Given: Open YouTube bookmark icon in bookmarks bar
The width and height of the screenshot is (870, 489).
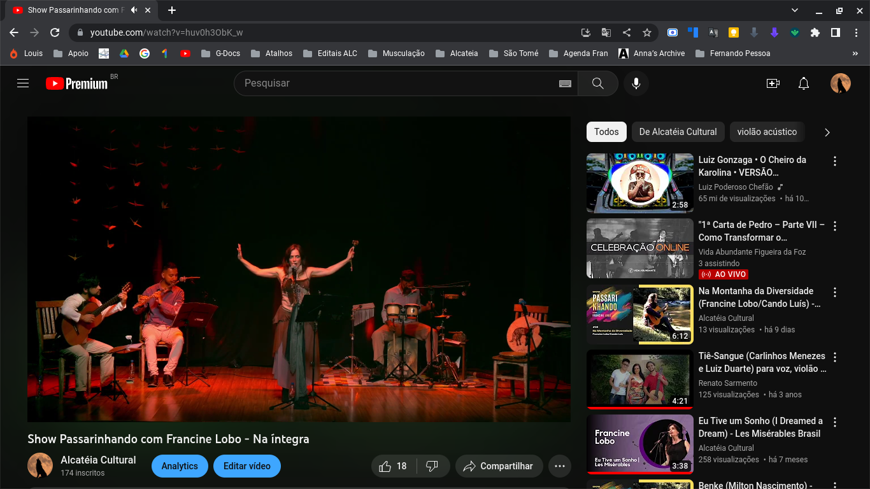Looking at the screenshot, I should pos(185,53).
